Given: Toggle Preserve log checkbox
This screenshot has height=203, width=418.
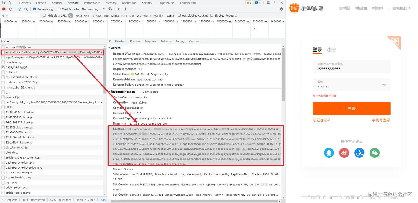Looking at the screenshot, I should click(x=34, y=9).
